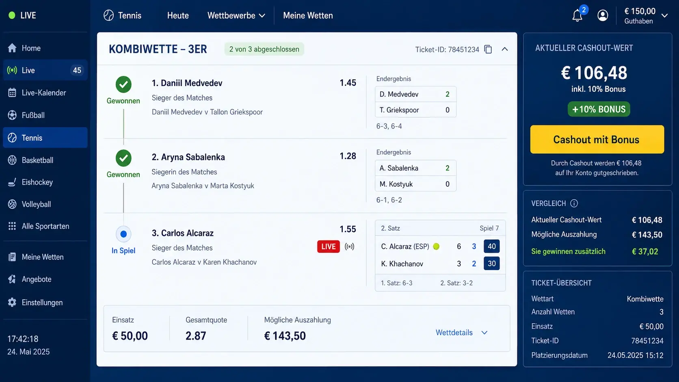This screenshot has width=679, height=382.
Task: Expand Wettdetails
Action: click(461, 332)
